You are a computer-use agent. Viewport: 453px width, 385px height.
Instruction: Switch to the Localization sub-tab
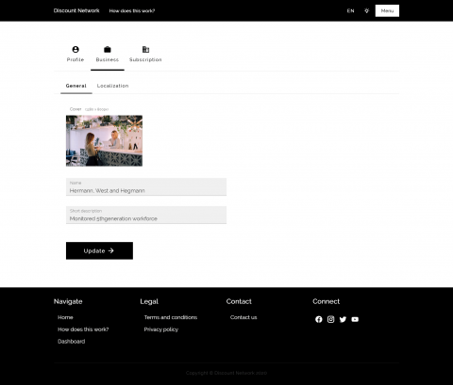(x=112, y=86)
